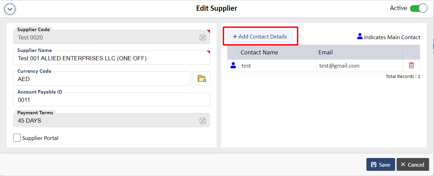Click the delete trash icon for test contact
The width and height of the screenshot is (434, 176).
[411, 65]
